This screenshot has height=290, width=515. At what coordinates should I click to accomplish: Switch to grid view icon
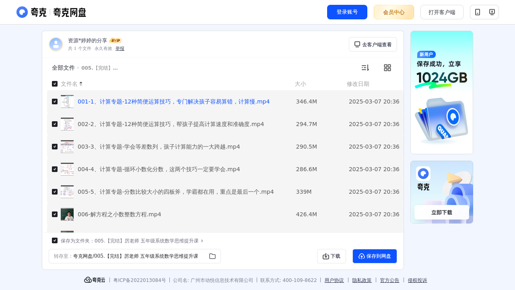(x=387, y=68)
